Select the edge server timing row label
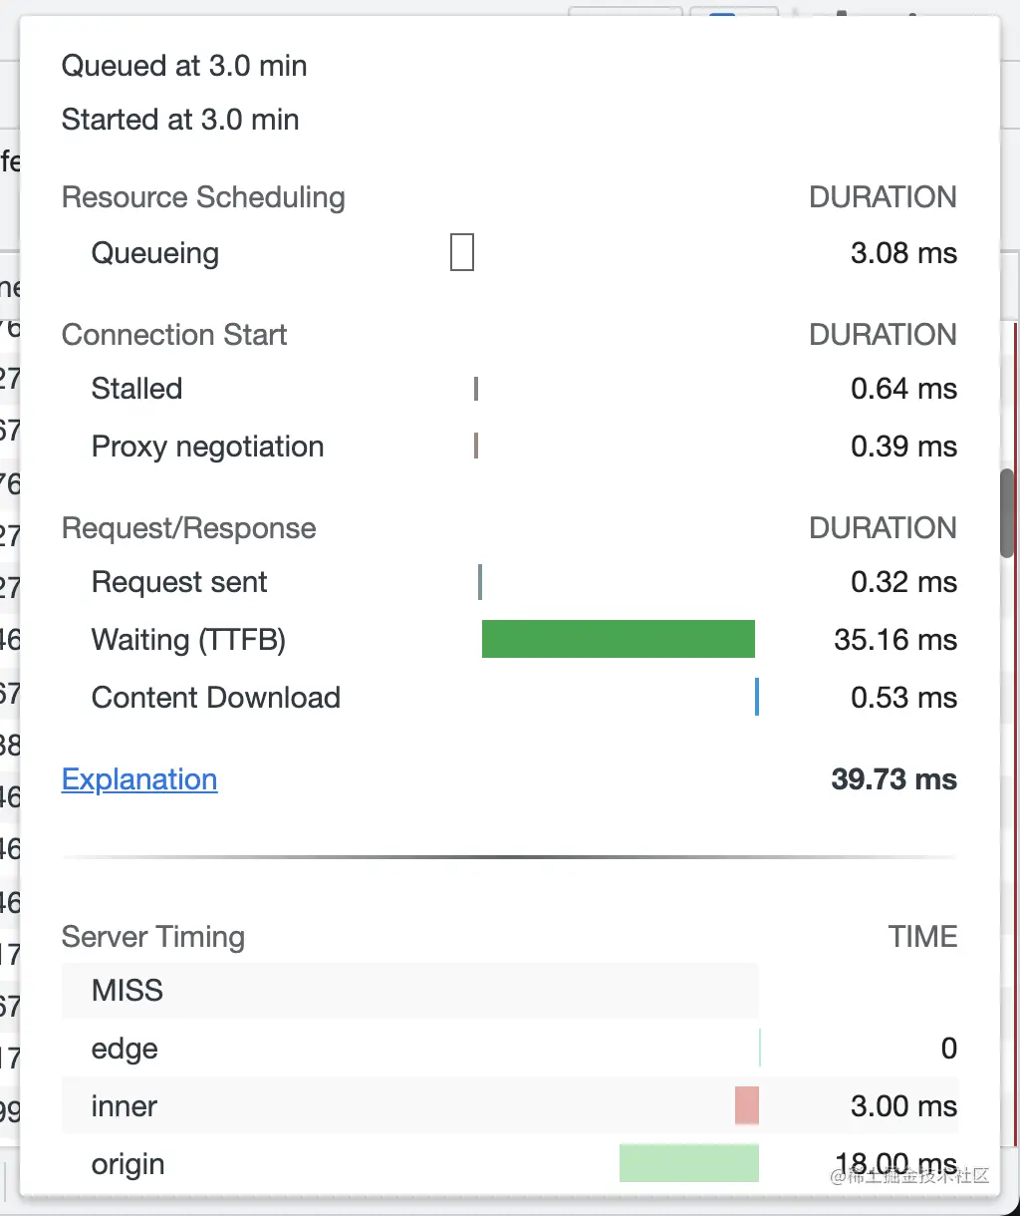 tap(125, 1049)
